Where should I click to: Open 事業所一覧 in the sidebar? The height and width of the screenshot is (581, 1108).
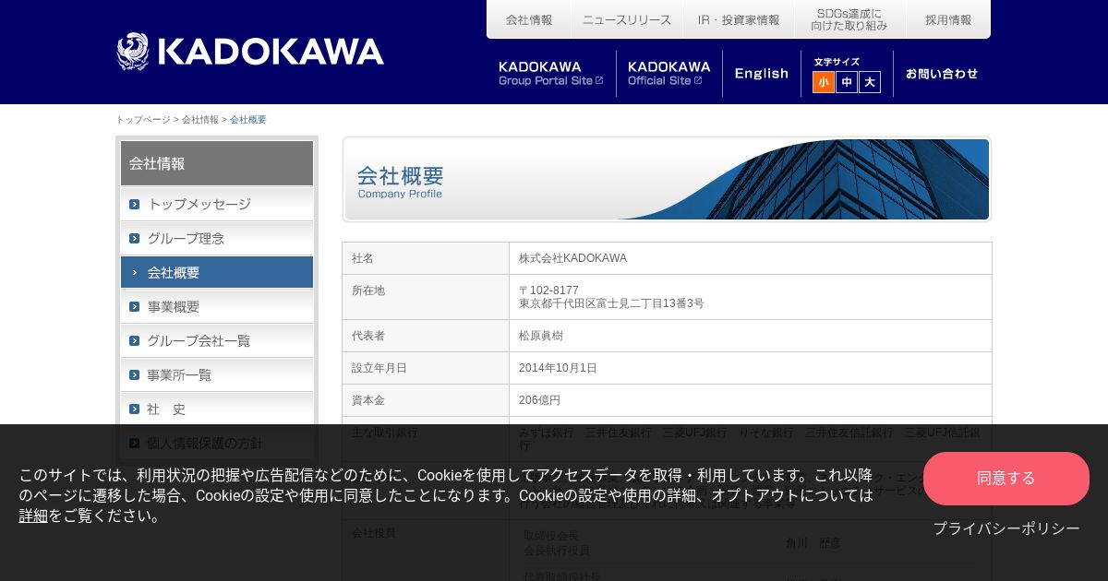[x=217, y=374]
